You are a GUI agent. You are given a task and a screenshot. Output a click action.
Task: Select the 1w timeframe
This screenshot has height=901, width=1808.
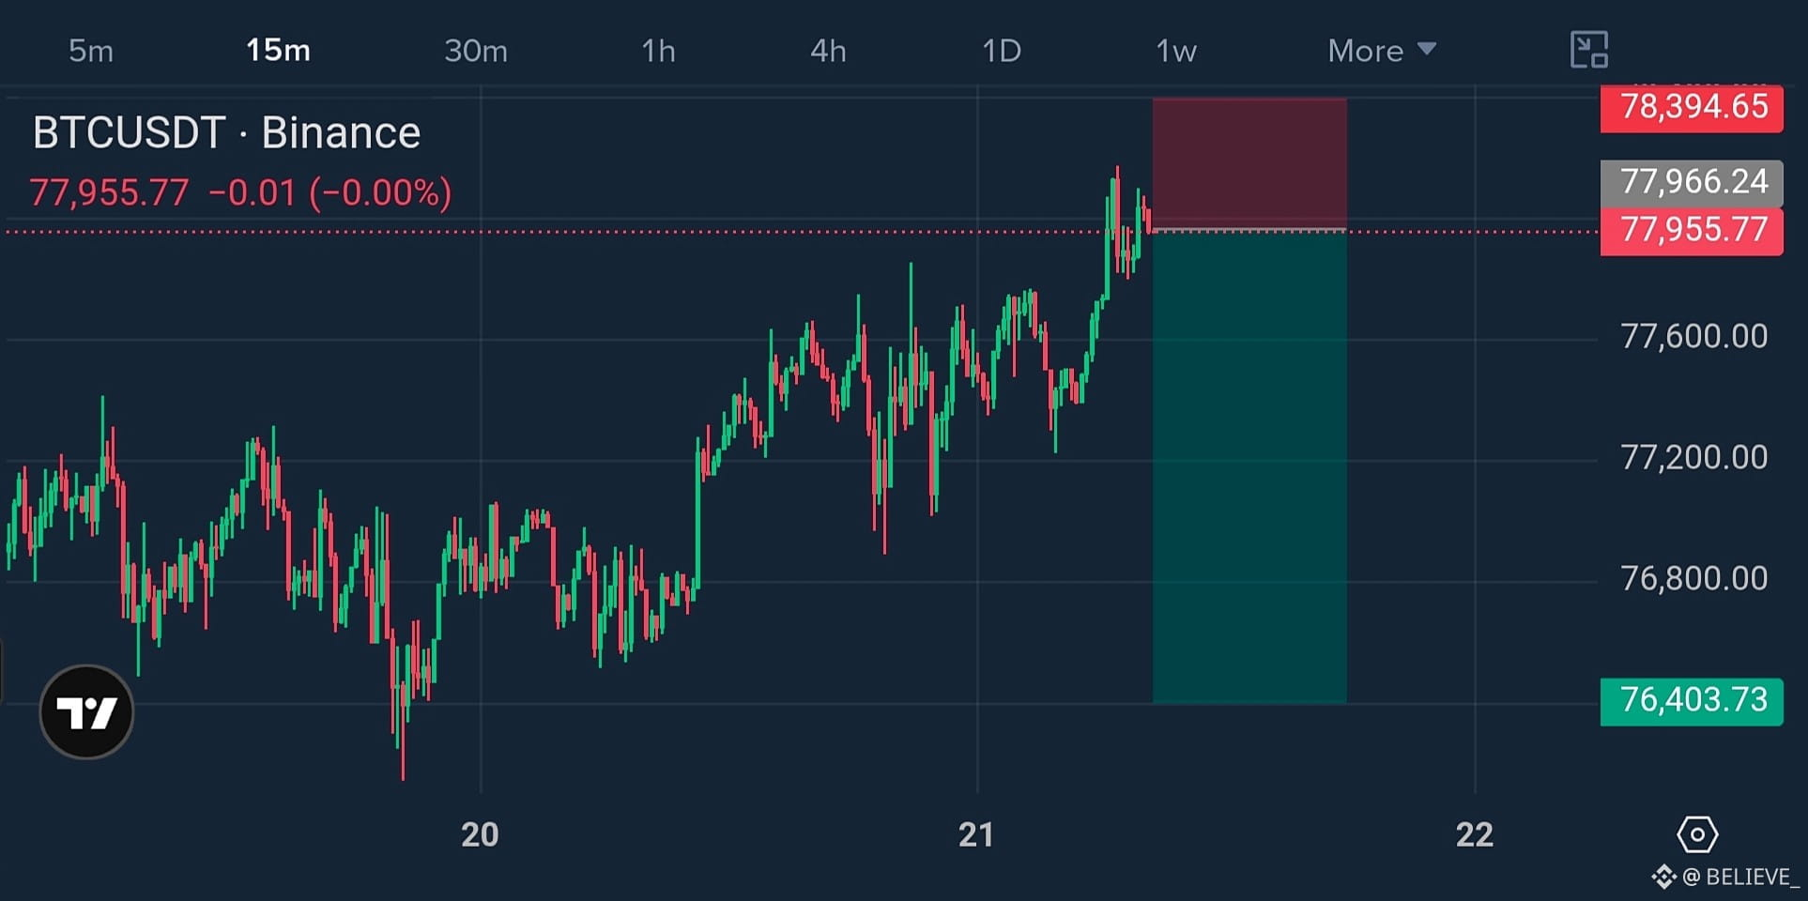click(x=1176, y=51)
